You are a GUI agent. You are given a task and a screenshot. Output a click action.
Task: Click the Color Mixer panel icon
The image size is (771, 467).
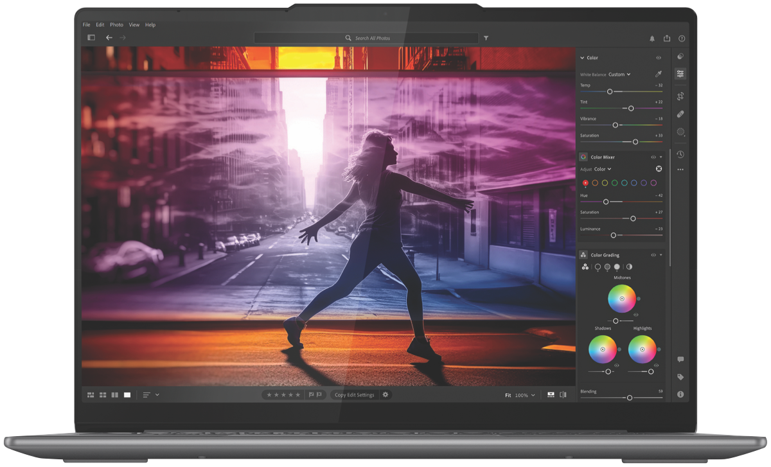[x=583, y=157]
